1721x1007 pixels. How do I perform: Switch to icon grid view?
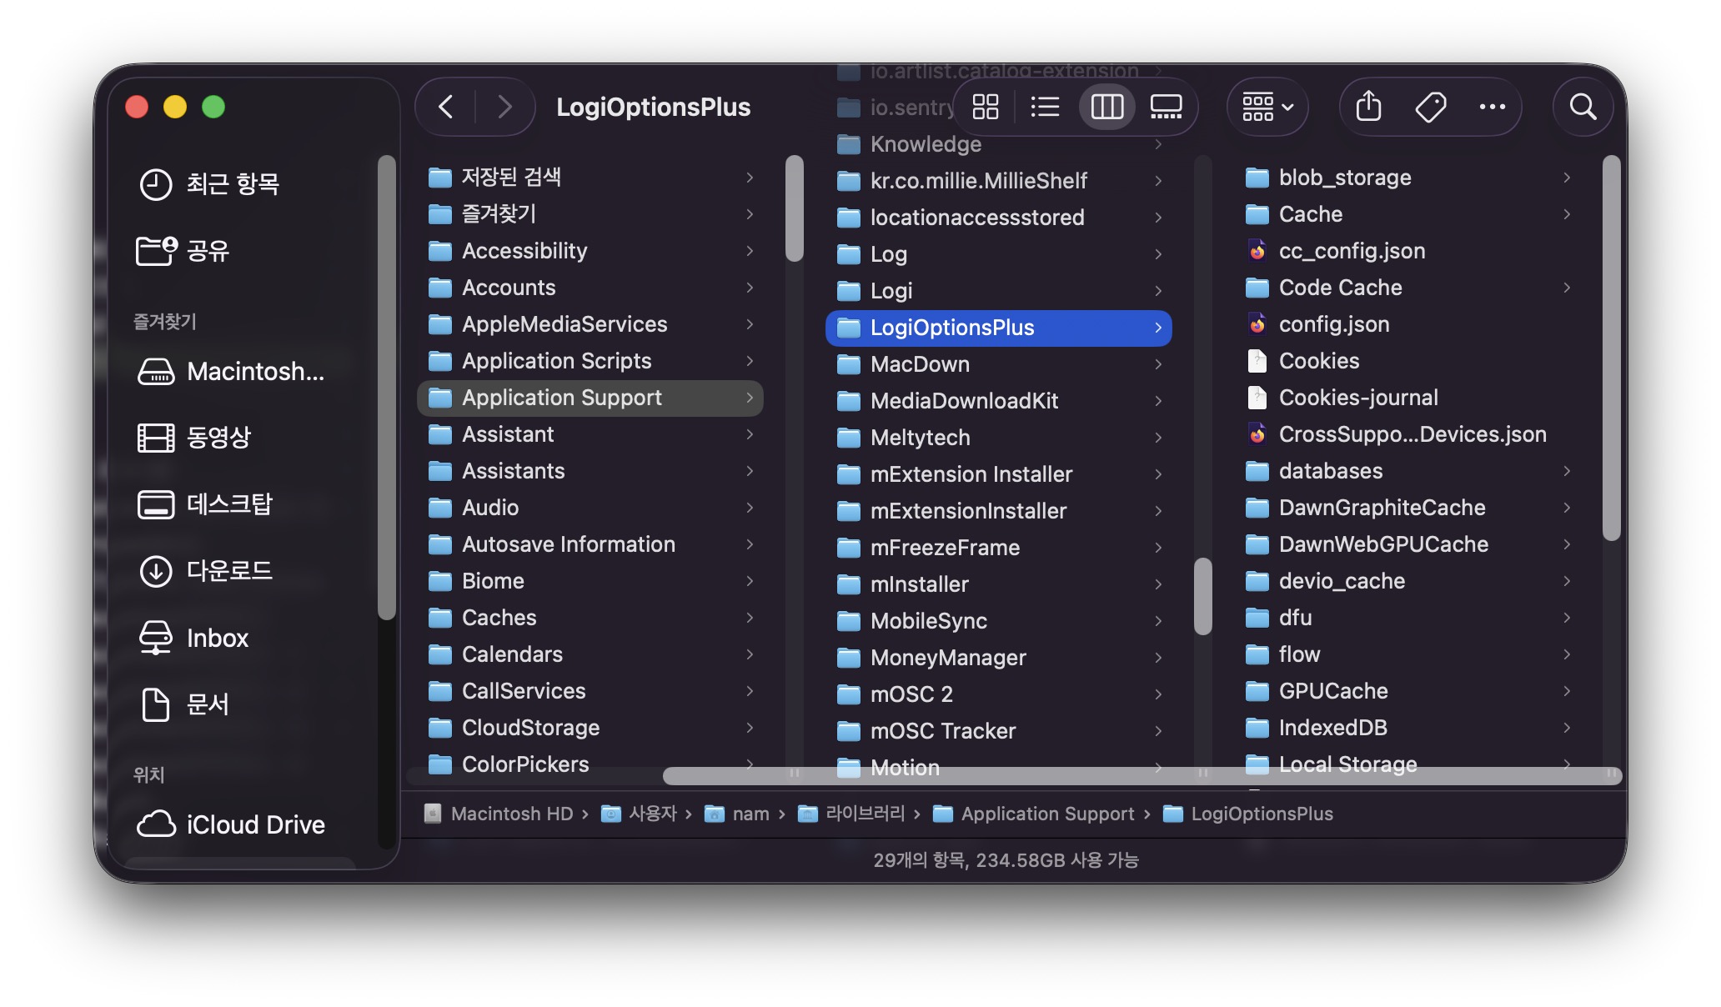985,107
